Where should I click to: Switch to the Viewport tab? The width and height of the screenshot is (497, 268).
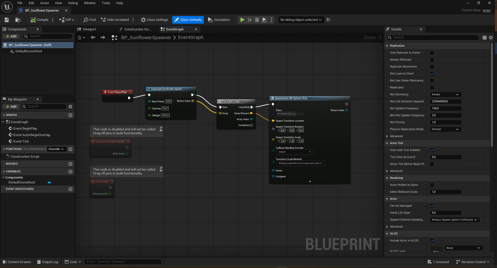(89, 29)
